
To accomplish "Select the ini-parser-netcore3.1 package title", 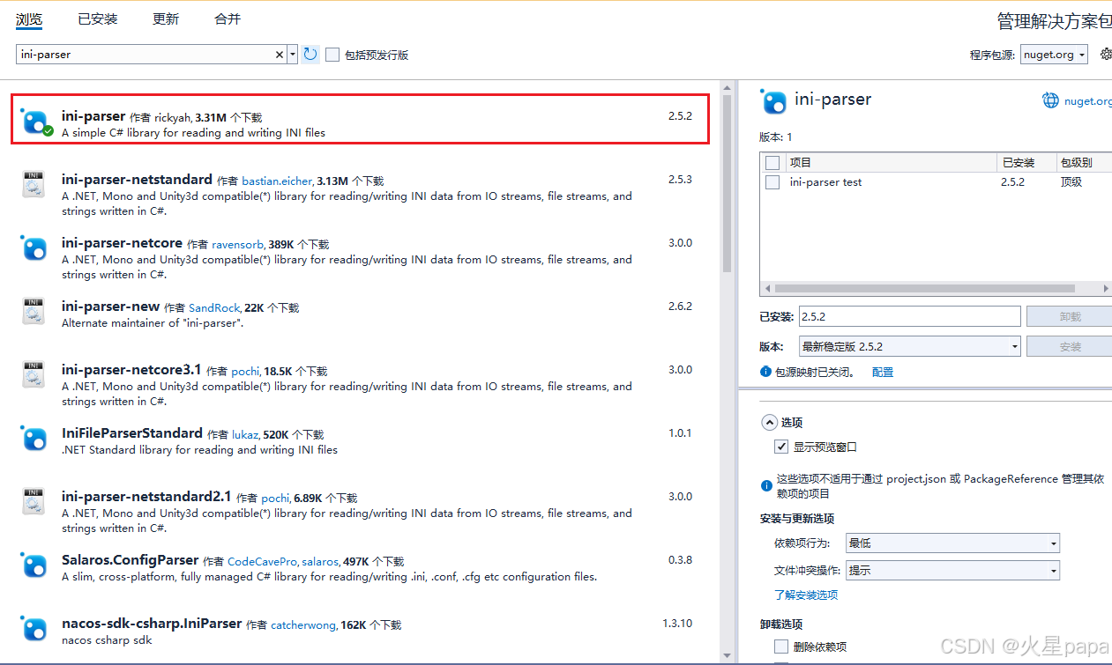I will point(131,370).
